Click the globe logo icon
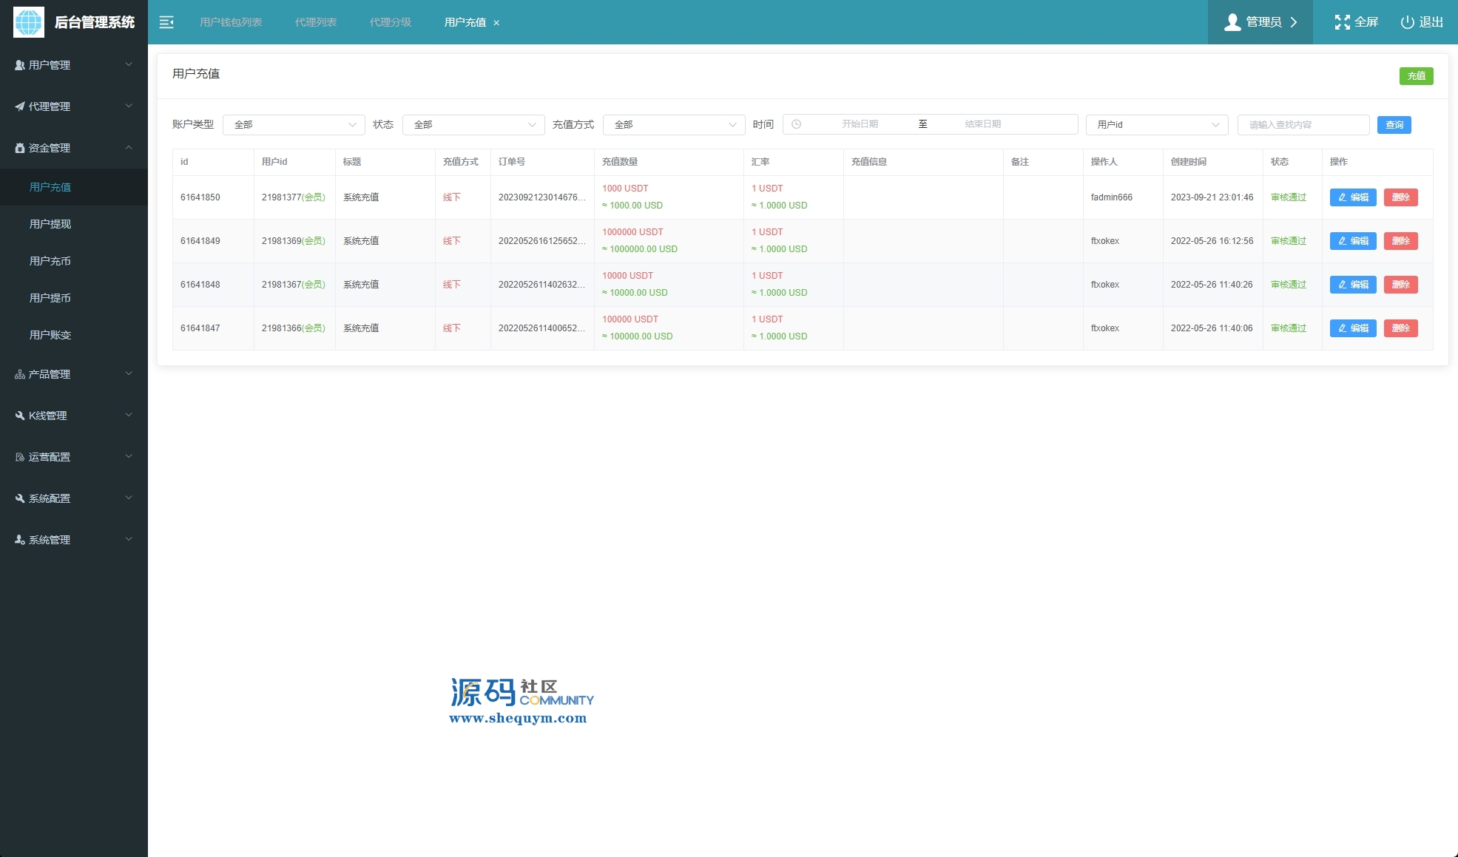 tap(29, 22)
